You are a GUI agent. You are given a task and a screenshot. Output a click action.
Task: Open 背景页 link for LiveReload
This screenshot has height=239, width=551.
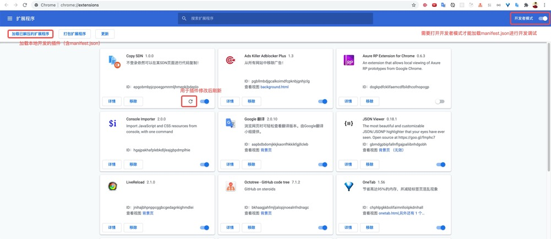(x=148, y=213)
